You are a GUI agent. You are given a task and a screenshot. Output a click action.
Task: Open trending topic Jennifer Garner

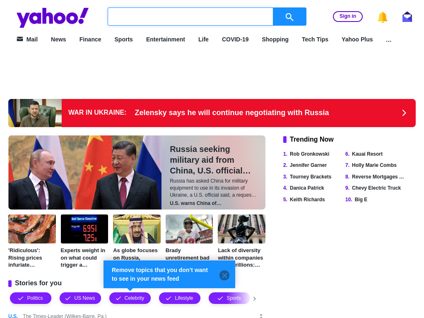coord(308,165)
